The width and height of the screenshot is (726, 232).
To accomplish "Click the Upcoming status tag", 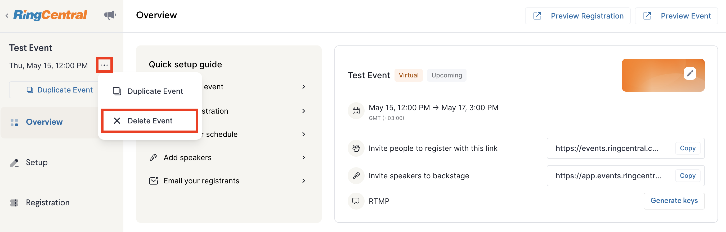I will coord(446,75).
